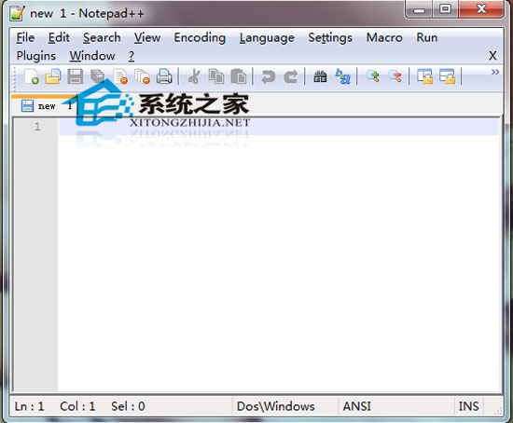The image size is (513, 423).
Task: Click the Save floppy disk icon
Action: (x=76, y=76)
